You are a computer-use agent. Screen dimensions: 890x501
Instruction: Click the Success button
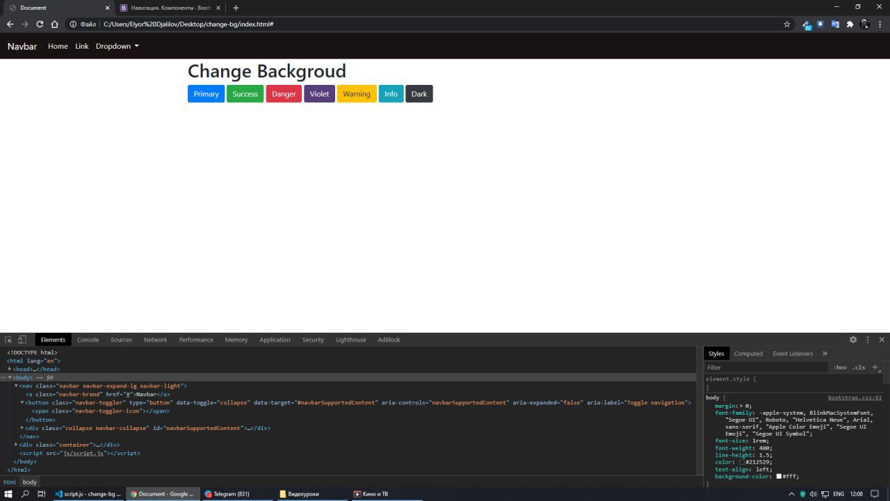click(x=245, y=94)
